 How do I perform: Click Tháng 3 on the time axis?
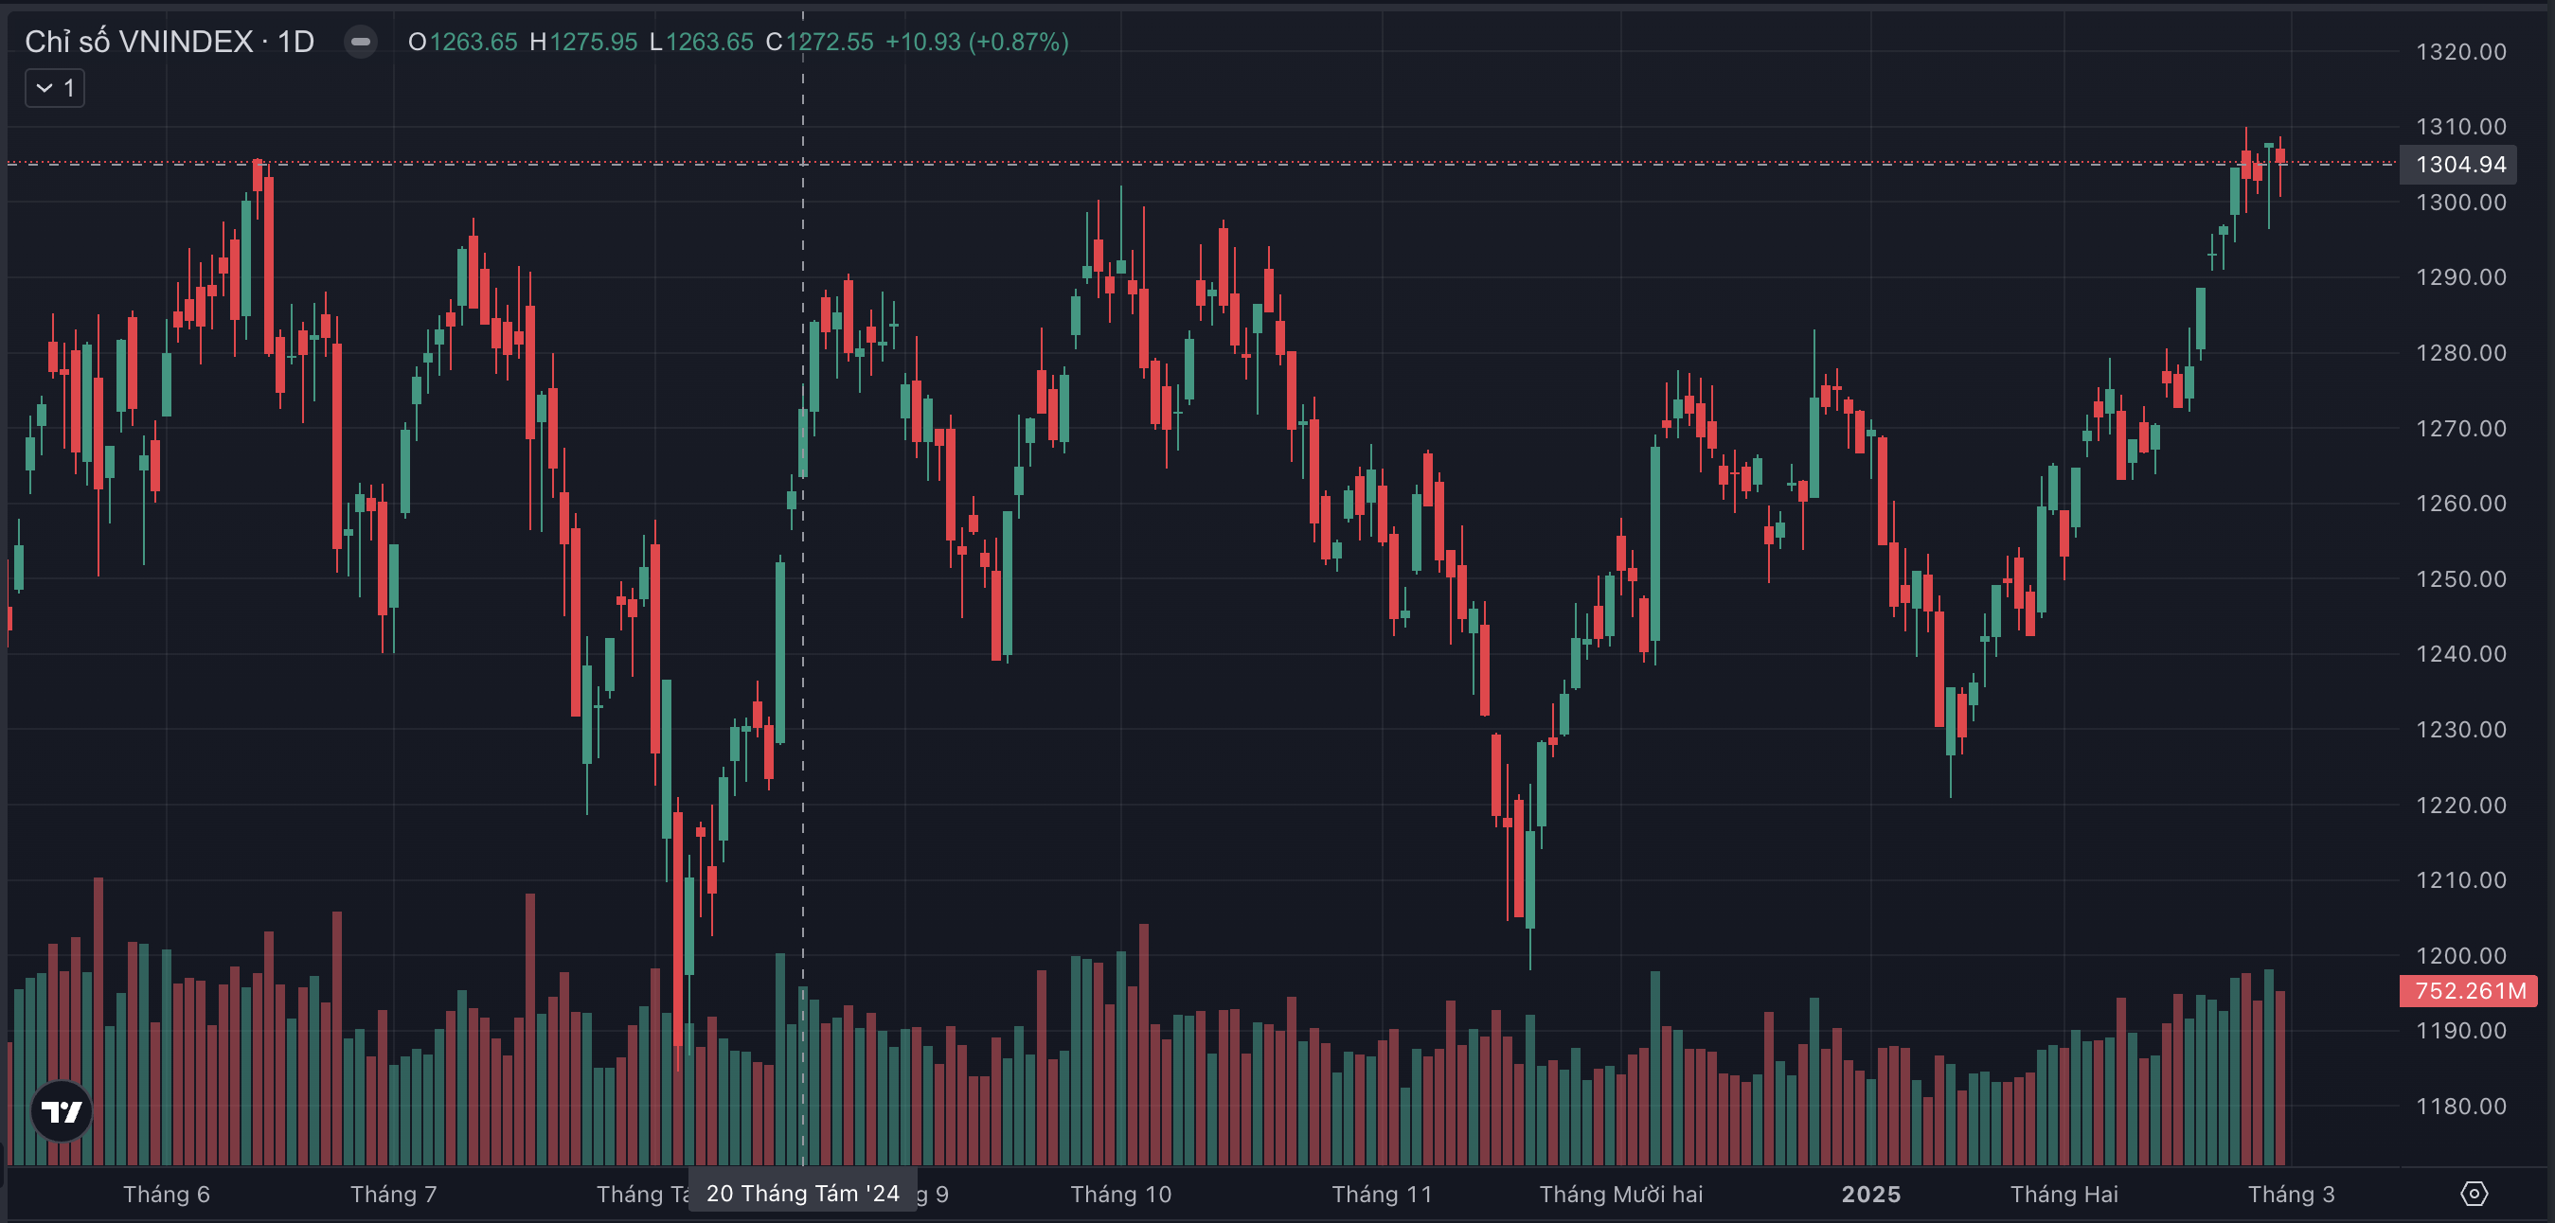2291,1195
